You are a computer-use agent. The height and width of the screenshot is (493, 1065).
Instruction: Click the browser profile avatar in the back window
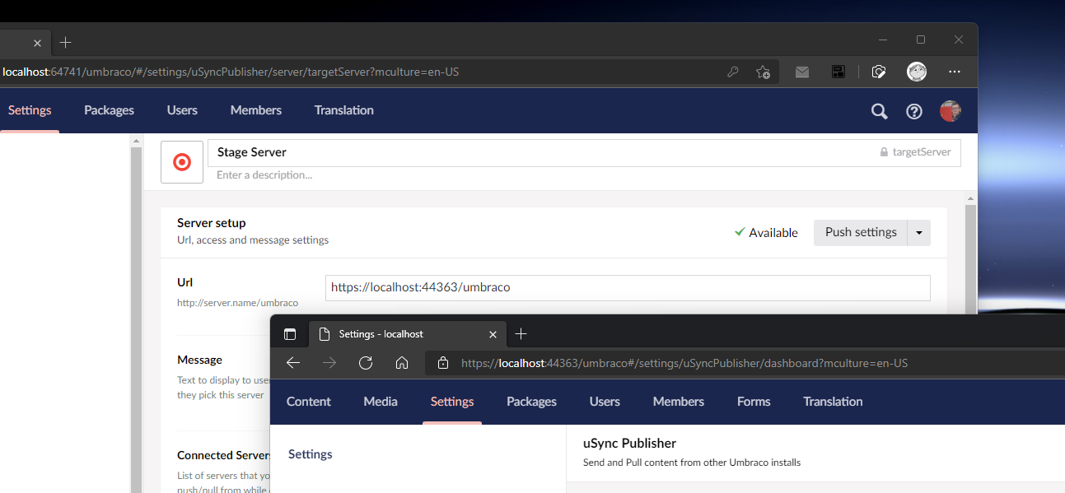[917, 72]
